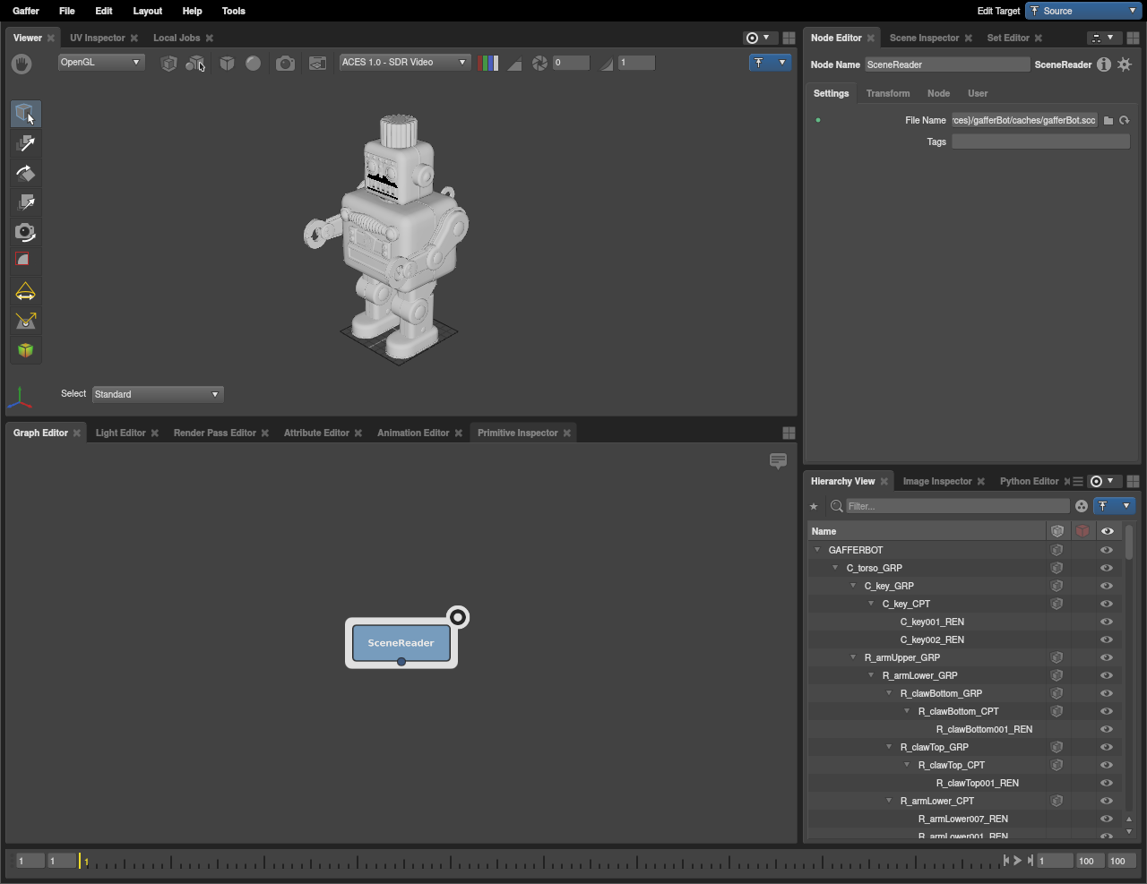Click the snapshot camera icon in Viewer toolbar
This screenshot has height=884, width=1147.
(x=285, y=63)
